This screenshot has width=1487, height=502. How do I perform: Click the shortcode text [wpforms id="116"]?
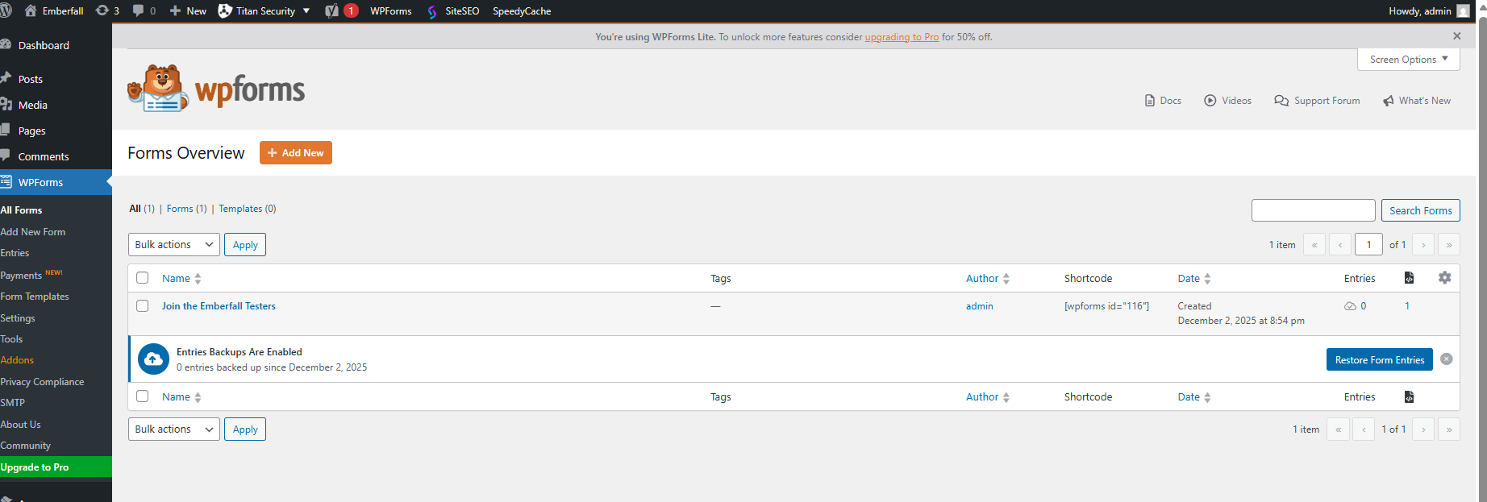1106,306
